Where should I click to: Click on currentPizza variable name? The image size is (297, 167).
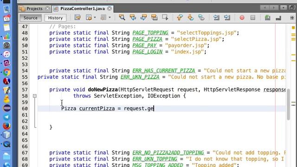pyautogui.click(x=97, y=109)
